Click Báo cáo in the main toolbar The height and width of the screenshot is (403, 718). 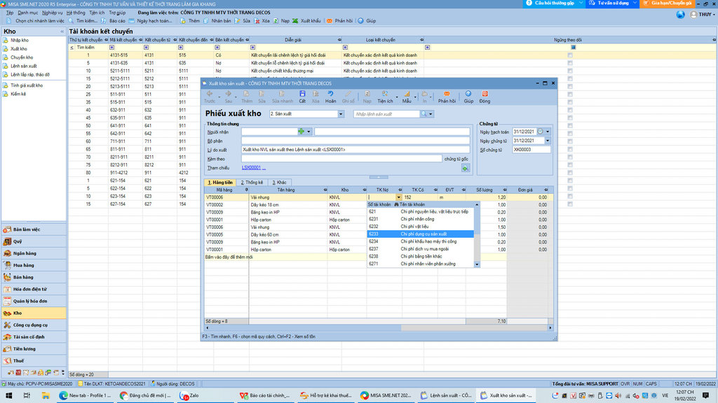tap(113, 20)
